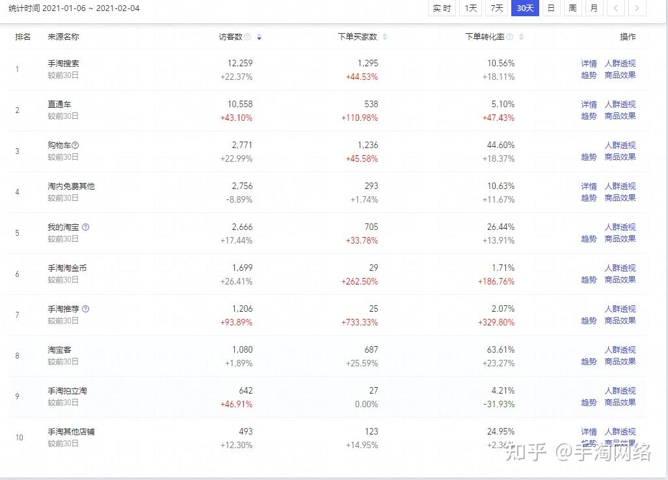This screenshot has width=668, height=480.
Task: View 商品效果 for 手淘推荐
Action: tap(620, 320)
